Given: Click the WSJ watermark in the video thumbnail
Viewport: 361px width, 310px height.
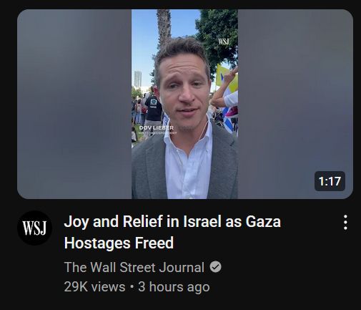Looking at the screenshot, I should tap(224, 42).
